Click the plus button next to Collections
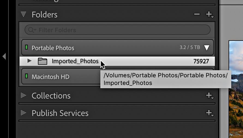The image size is (243, 138). pyautogui.click(x=209, y=96)
